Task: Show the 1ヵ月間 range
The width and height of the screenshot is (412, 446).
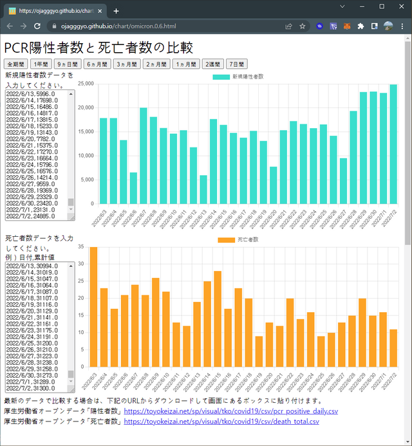Action: [x=186, y=64]
